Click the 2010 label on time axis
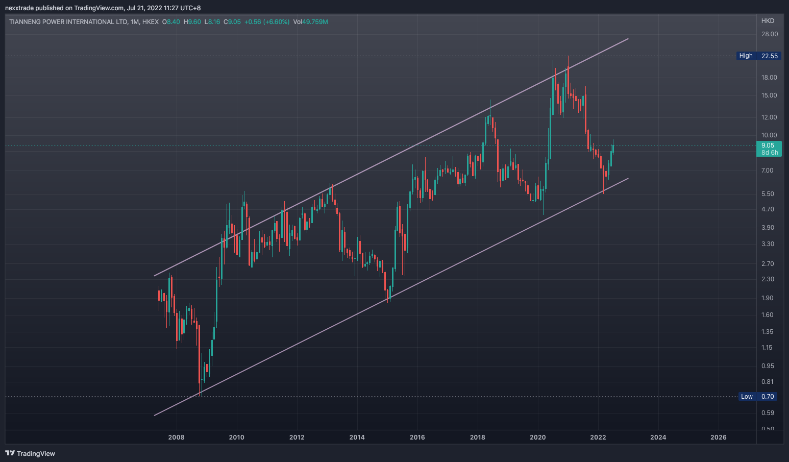The width and height of the screenshot is (789, 462). [x=237, y=437]
